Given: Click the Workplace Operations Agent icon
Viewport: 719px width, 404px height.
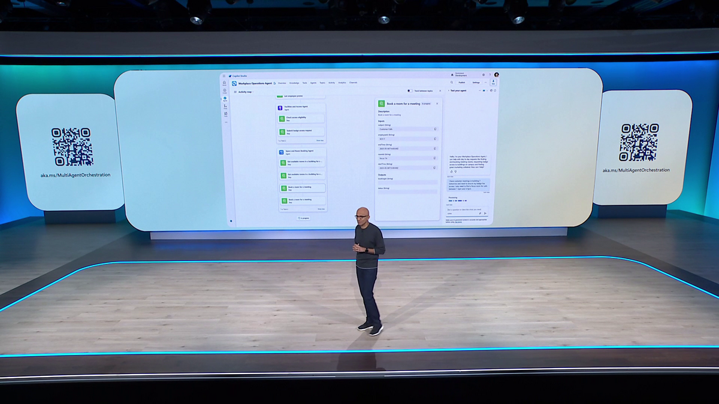Looking at the screenshot, I should [x=234, y=83].
